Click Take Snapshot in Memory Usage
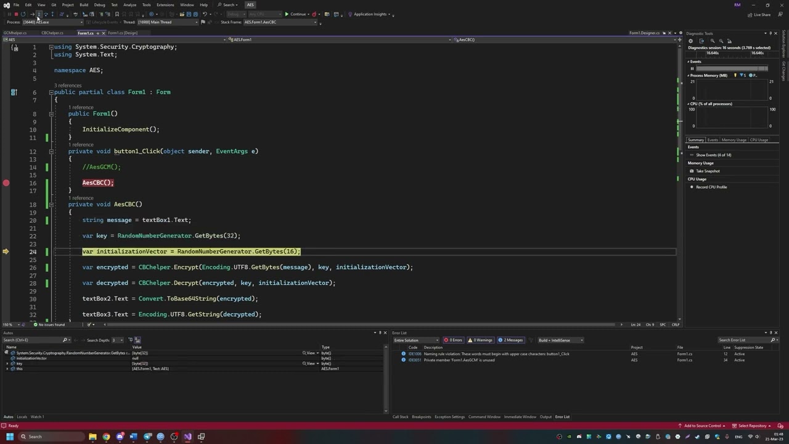Screen dimensions: 789x444 point(707,171)
